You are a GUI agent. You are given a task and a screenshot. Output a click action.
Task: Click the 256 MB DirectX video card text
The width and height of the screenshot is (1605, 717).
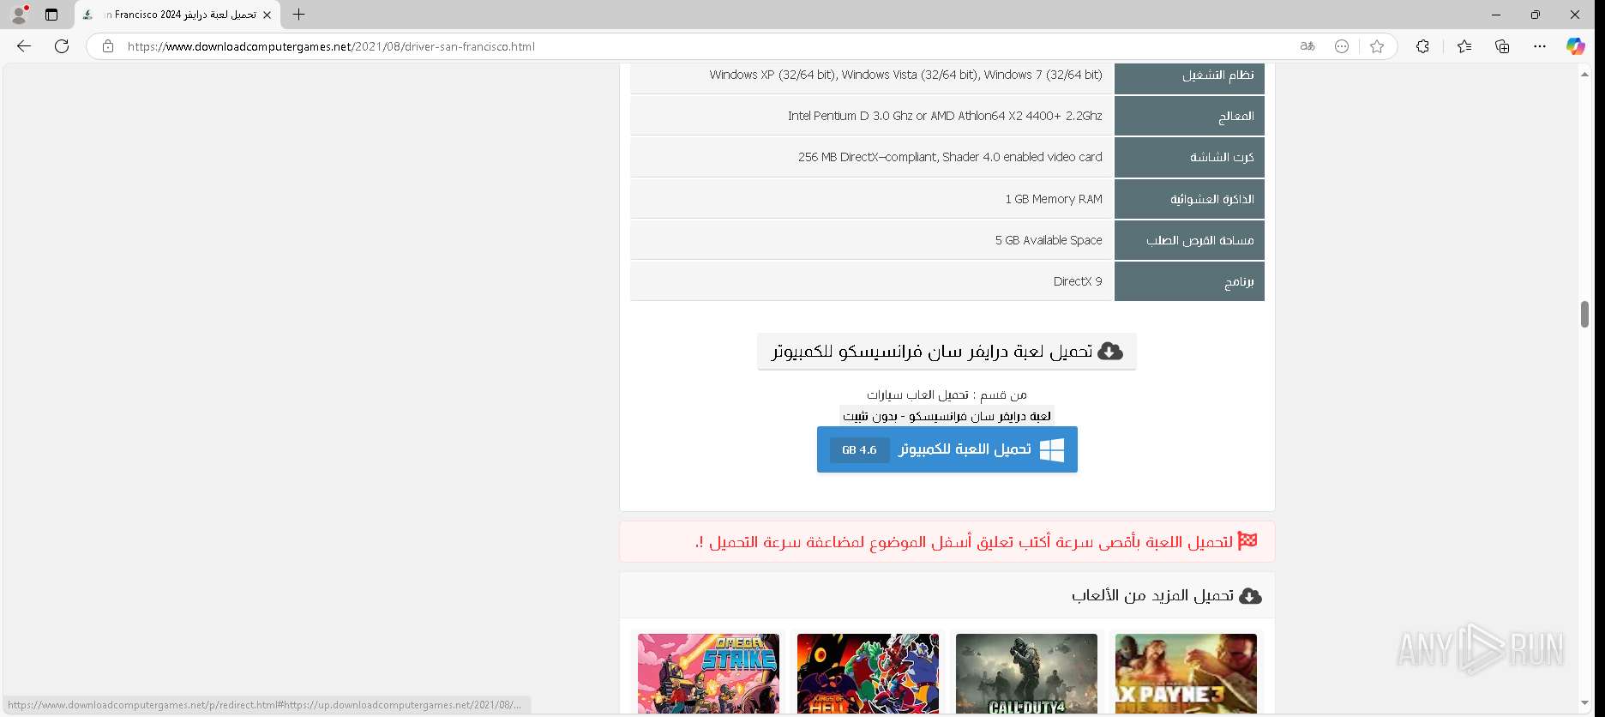coord(950,157)
